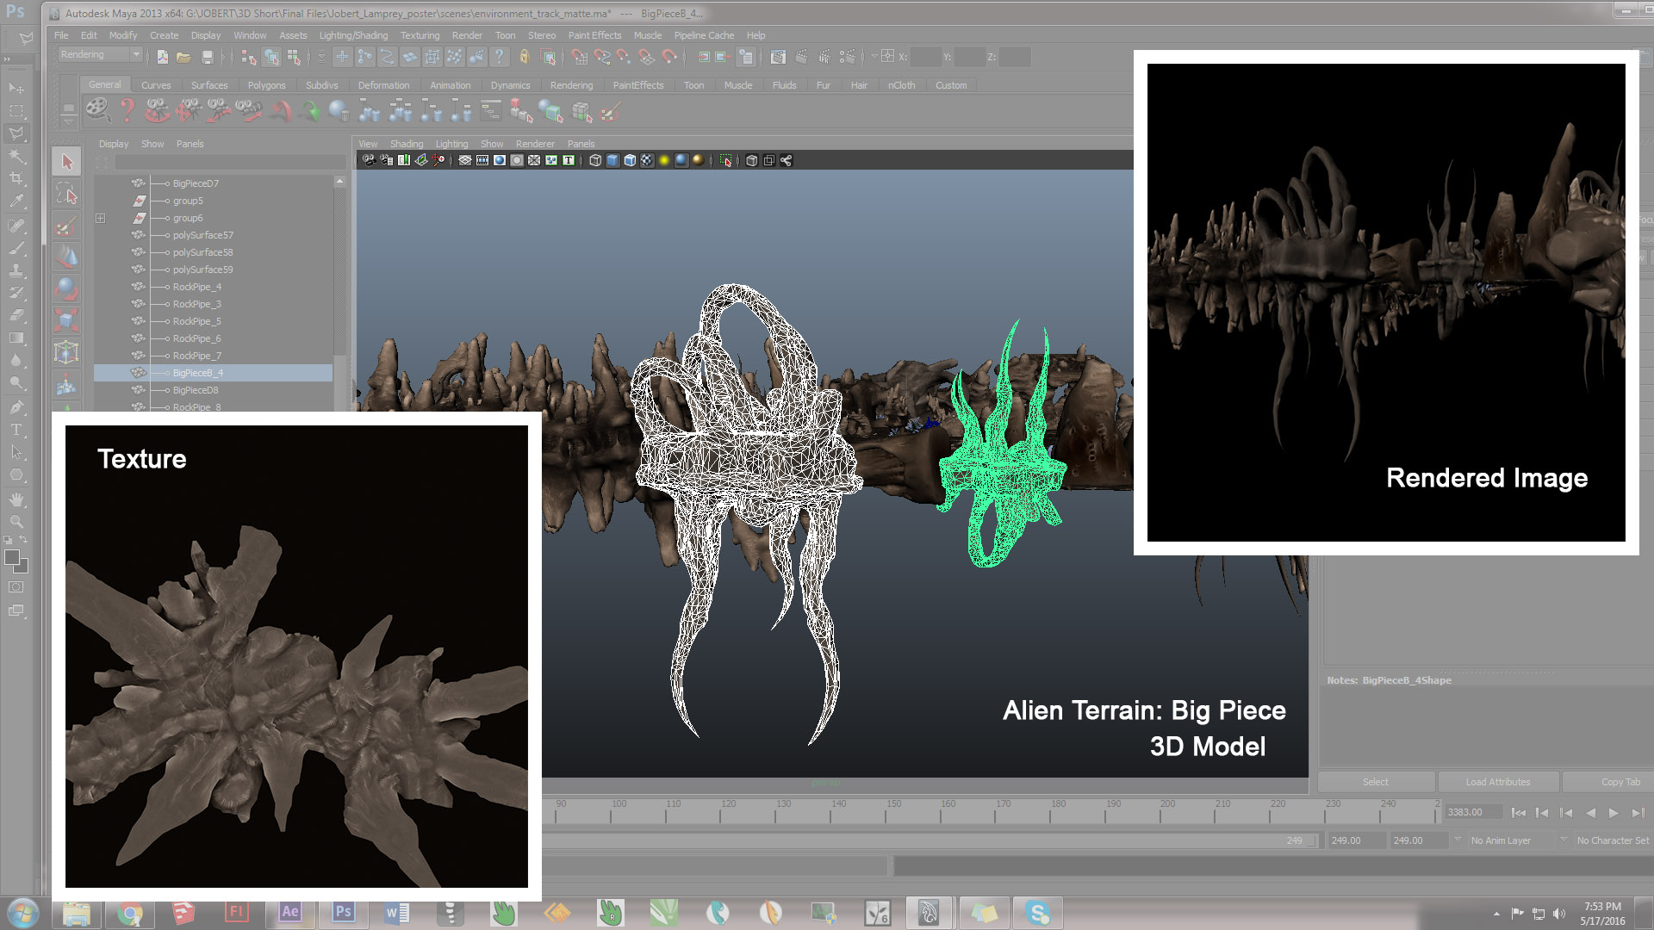Select the Maya Select Tool arrow

(67, 162)
